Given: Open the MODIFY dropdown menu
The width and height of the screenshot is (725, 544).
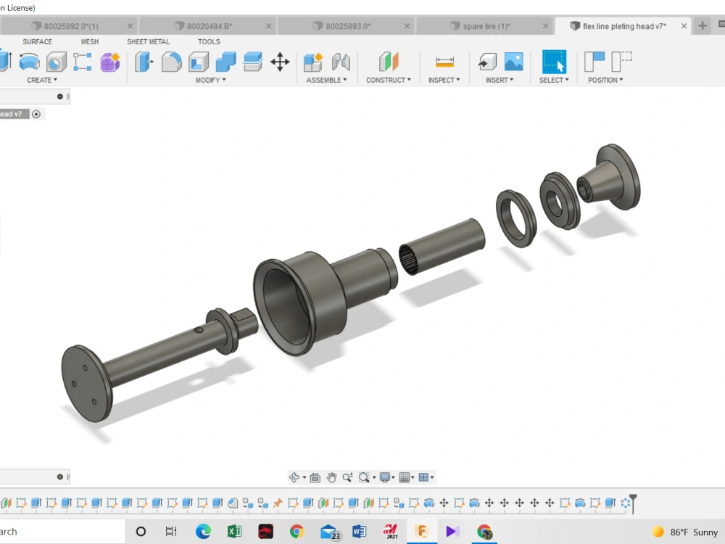Looking at the screenshot, I should (x=210, y=80).
